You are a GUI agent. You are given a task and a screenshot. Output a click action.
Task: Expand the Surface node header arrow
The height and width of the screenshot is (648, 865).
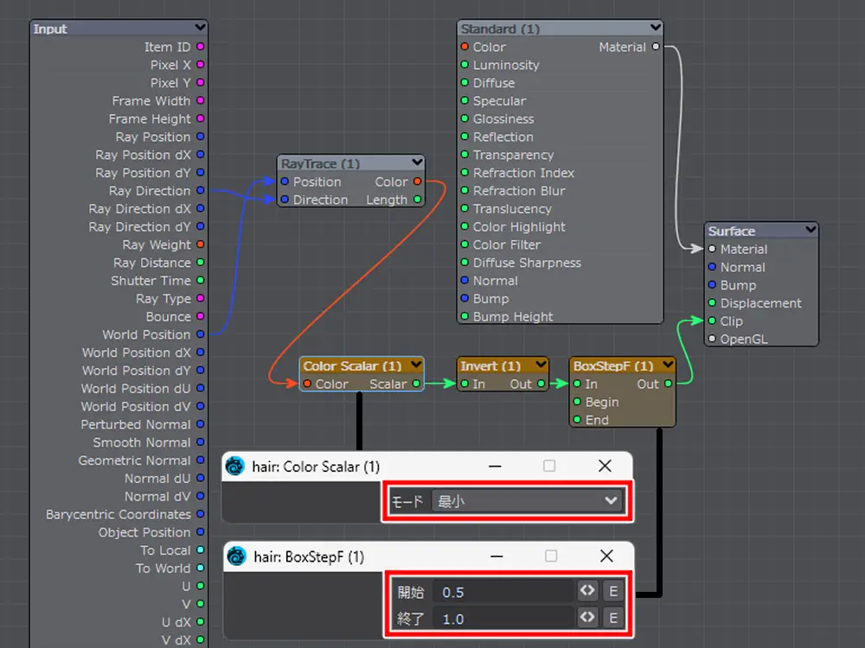811,231
